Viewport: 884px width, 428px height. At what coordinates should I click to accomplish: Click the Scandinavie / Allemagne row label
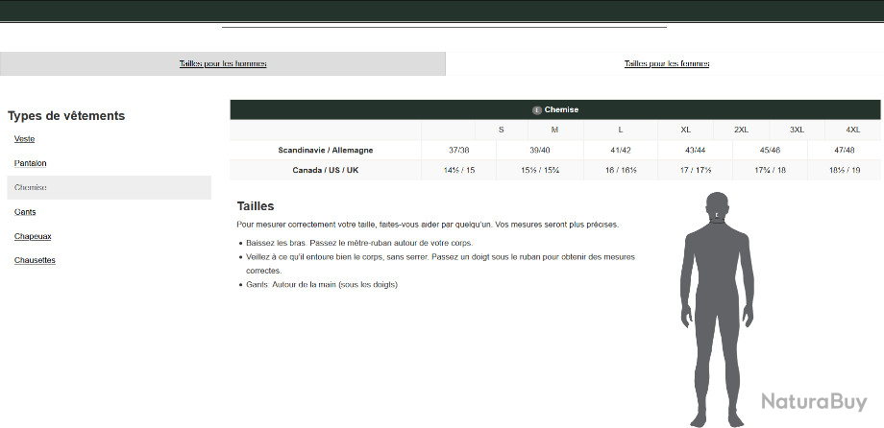coord(326,150)
